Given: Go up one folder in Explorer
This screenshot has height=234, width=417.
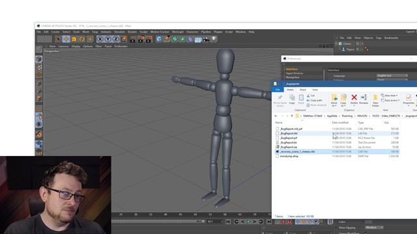Looking at the screenshot, I should pos(292,116).
